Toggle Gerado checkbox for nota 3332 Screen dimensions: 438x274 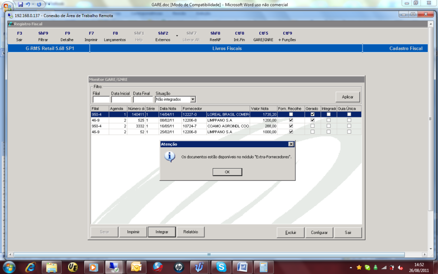[x=312, y=126]
